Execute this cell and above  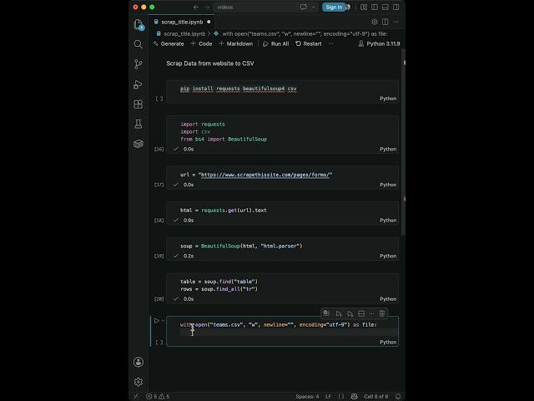339,313
